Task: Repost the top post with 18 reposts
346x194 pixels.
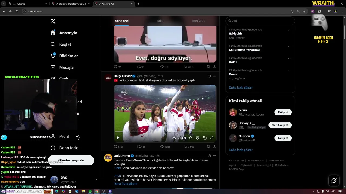Action: tap(139, 67)
